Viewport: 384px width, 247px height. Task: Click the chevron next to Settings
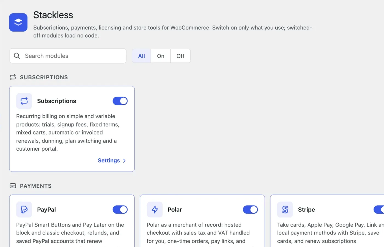point(124,161)
